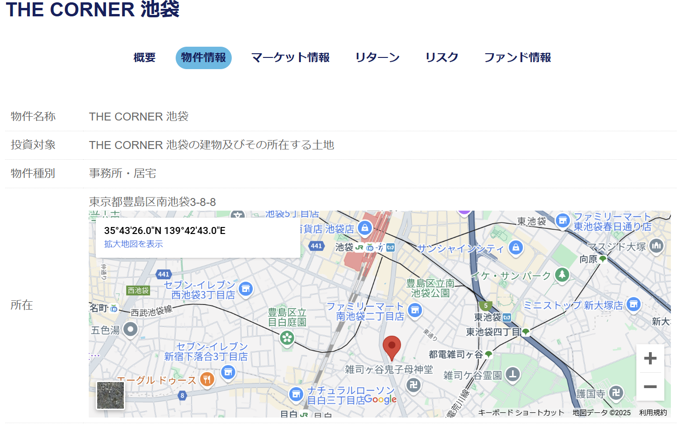Zoom in on the map with plus button
The height and width of the screenshot is (425, 698).
click(x=650, y=358)
